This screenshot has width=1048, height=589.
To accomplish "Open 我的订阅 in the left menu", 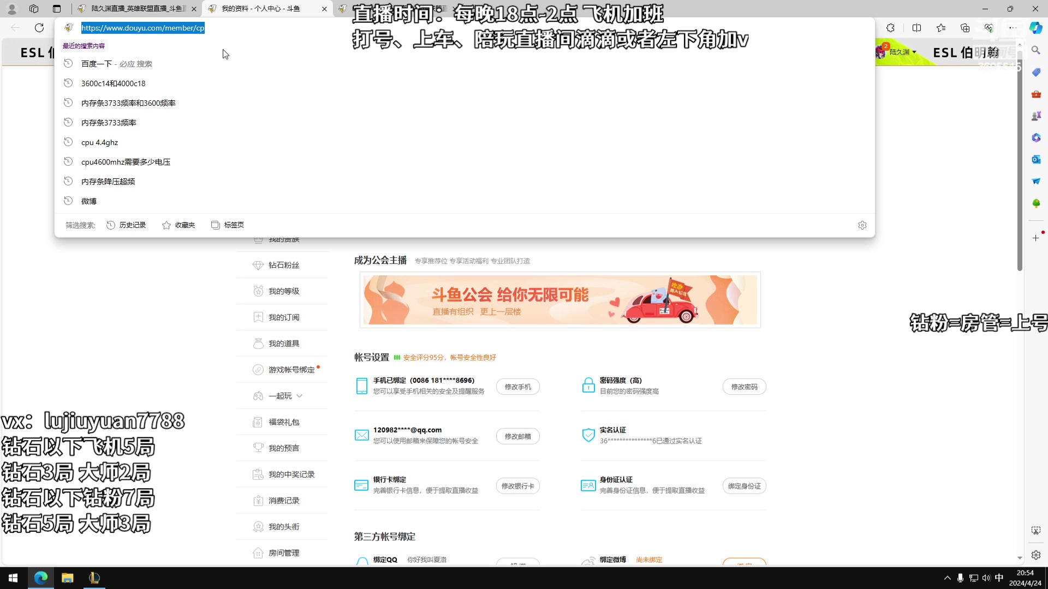I will [283, 317].
